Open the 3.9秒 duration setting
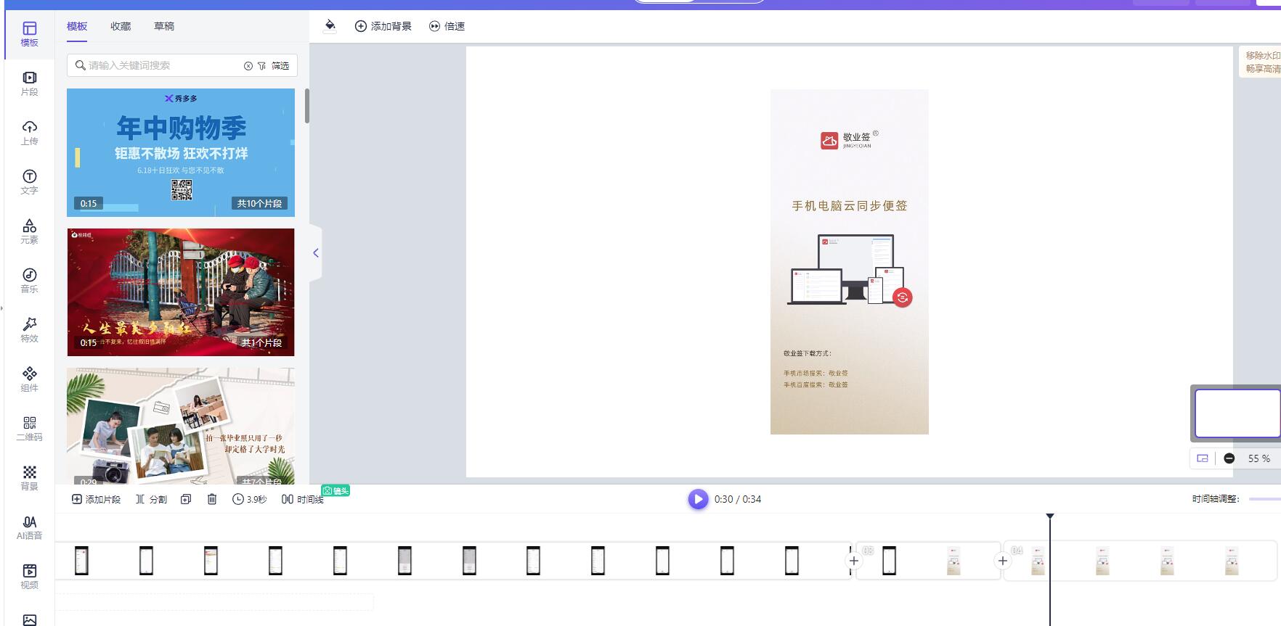Viewport: 1281px width, 626px height. [249, 499]
